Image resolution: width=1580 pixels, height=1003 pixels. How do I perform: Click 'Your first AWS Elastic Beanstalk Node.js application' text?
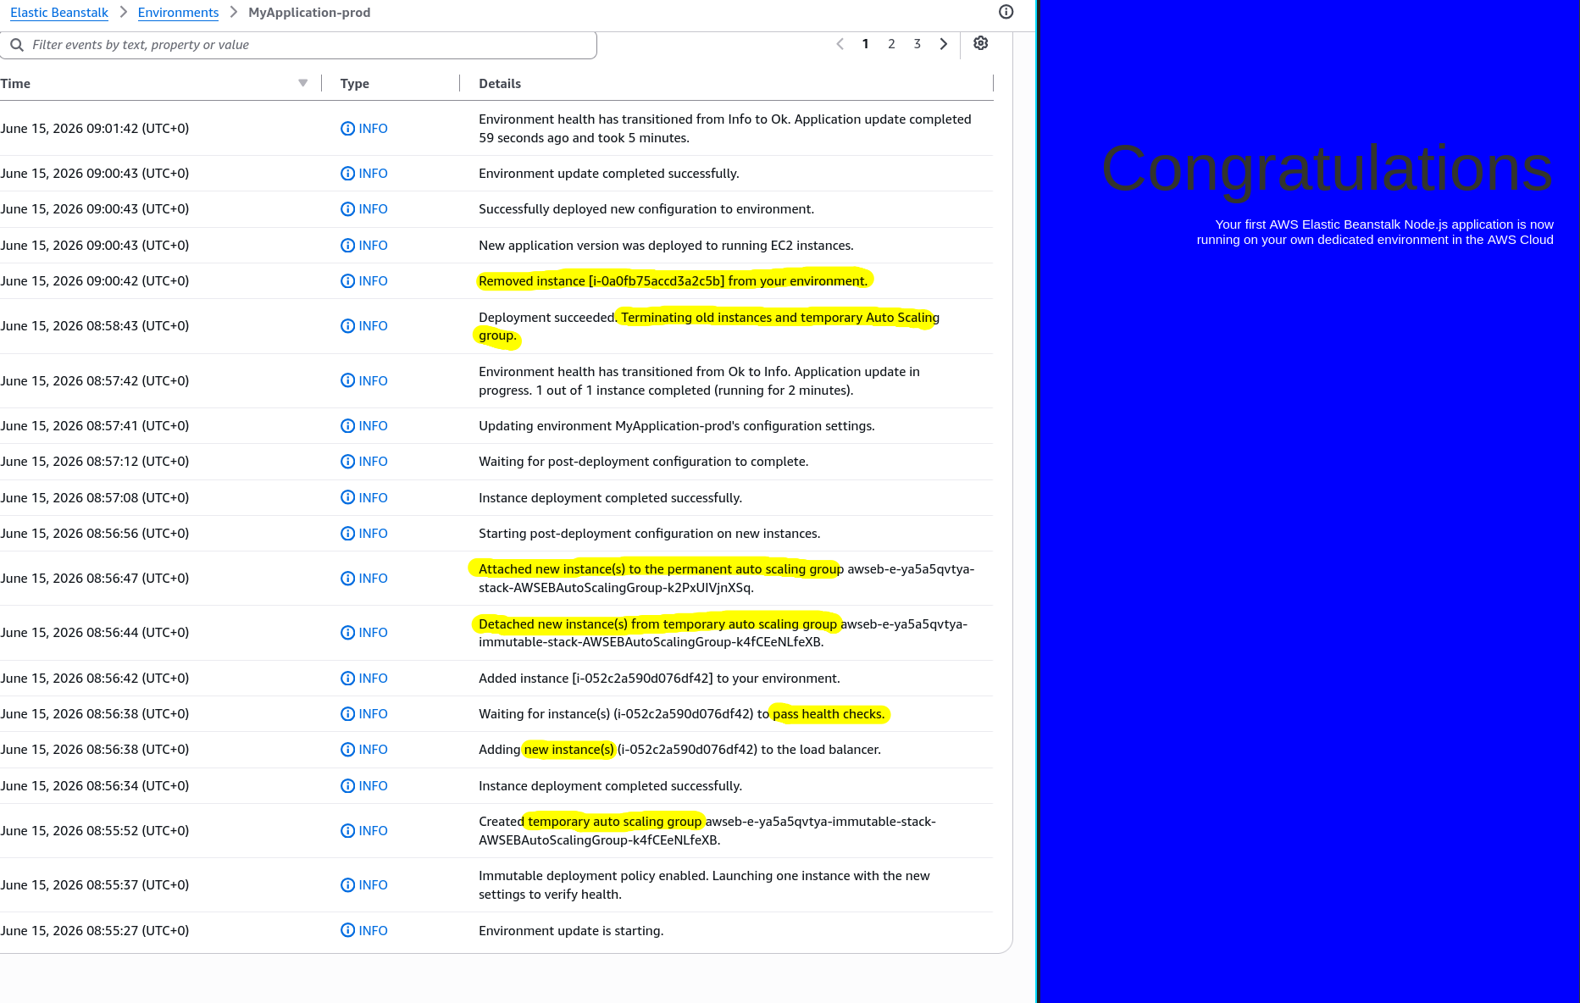coord(1375,232)
